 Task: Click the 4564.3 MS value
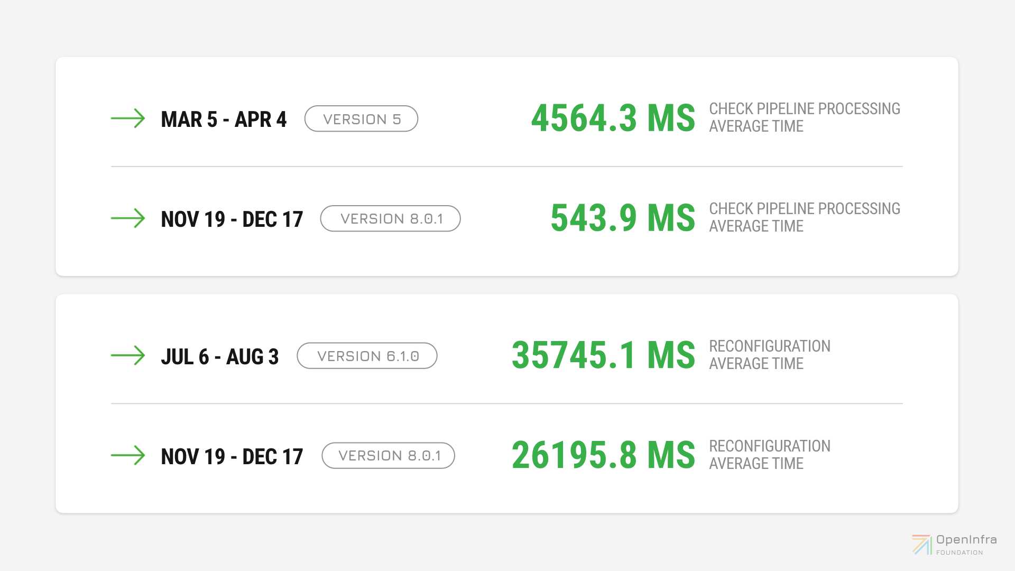pos(613,118)
